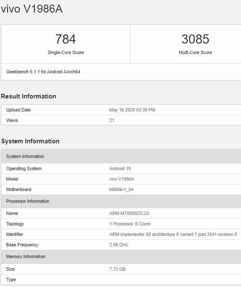241x287 pixels.
Task: Select the memory 'Type' label
Action: point(11,279)
